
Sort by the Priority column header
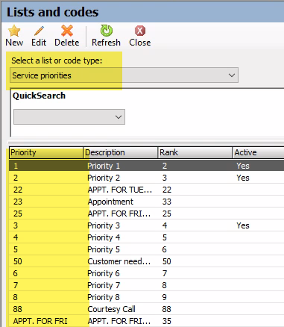pos(46,152)
